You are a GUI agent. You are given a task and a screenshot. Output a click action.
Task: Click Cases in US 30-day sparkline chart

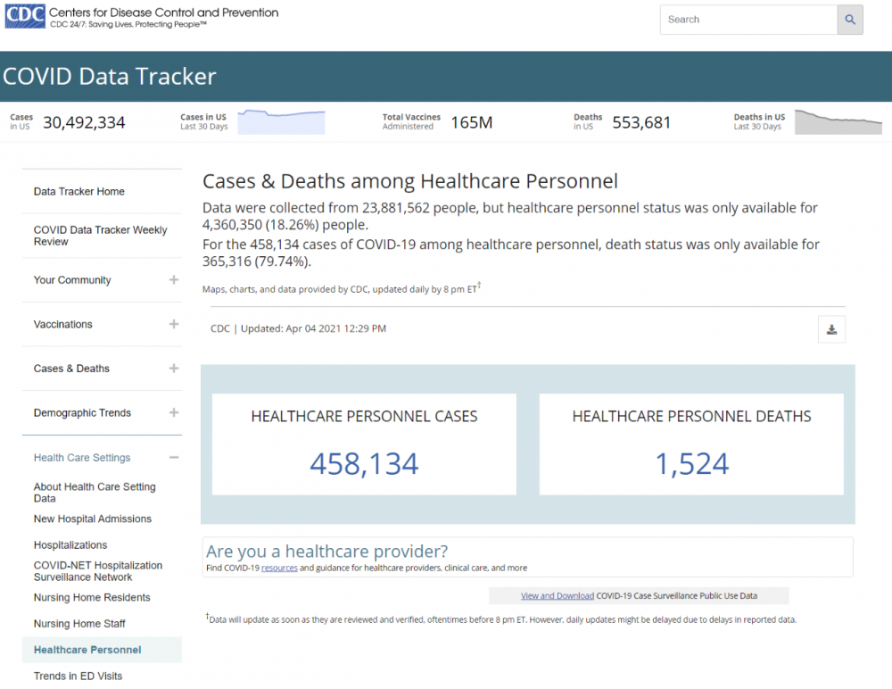(281, 122)
